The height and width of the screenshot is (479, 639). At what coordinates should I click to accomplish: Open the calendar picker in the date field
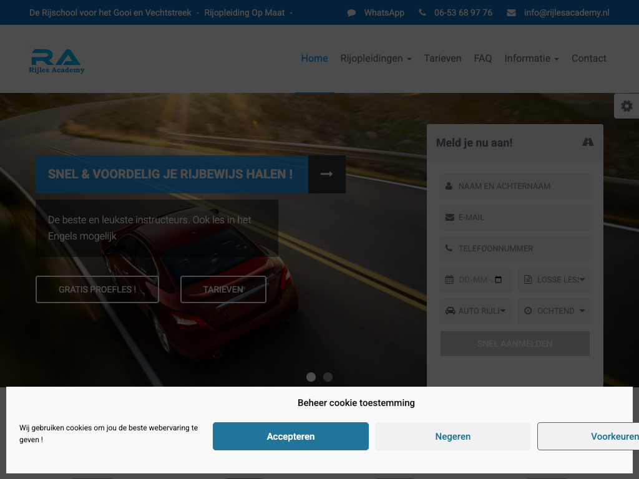499,279
